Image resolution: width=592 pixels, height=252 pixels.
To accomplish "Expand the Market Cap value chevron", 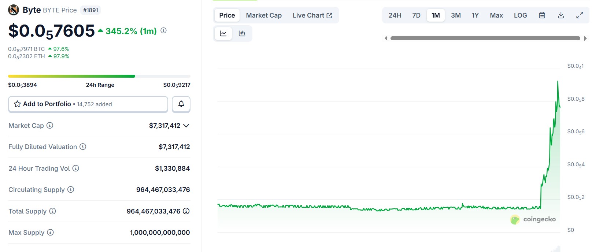I will click(x=186, y=126).
